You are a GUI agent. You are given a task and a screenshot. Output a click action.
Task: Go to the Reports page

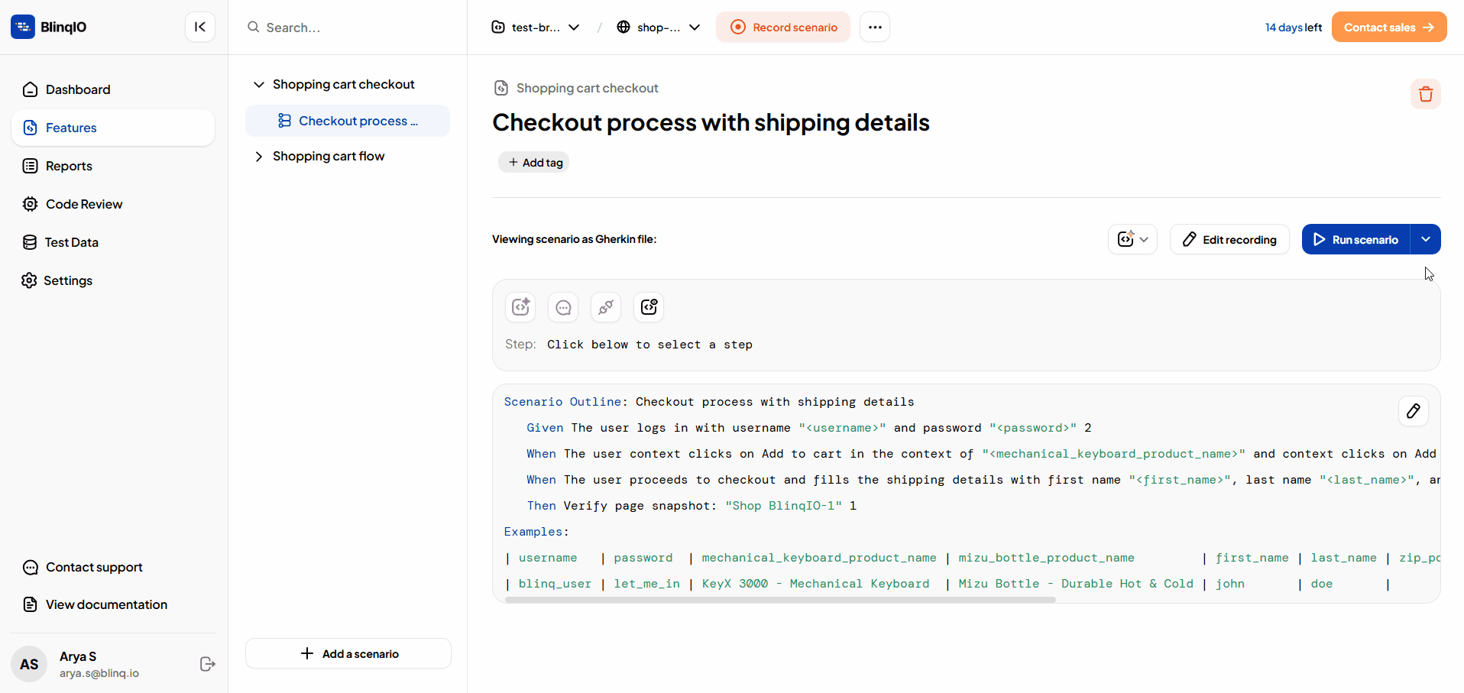(x=69, y=166)
